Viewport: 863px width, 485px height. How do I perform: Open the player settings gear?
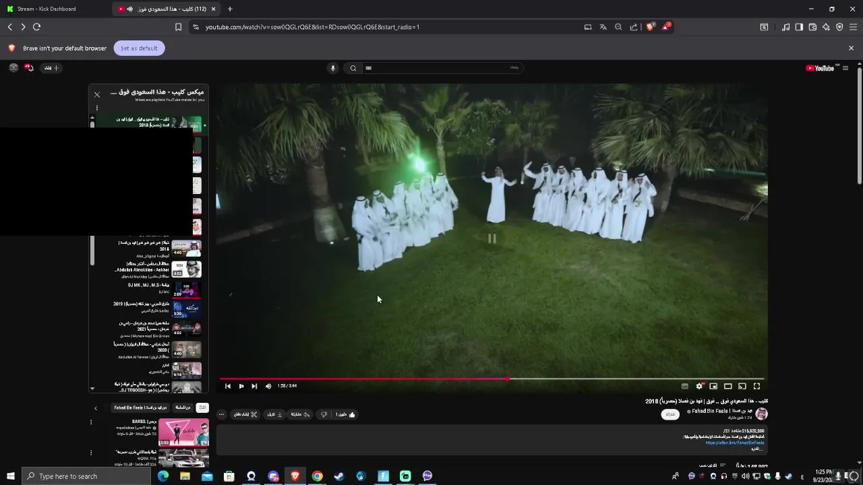(x=699, y=386)
